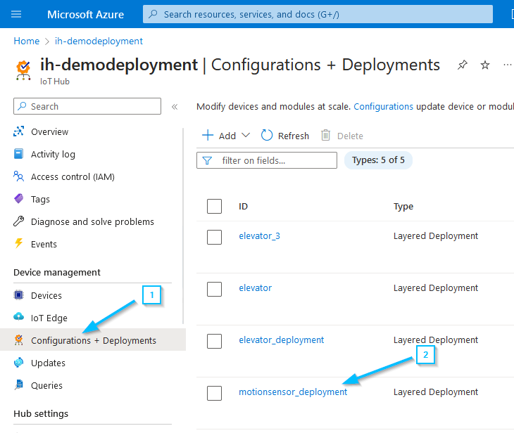Screen dimensions: 514x433
Task: Navigate to Home breadcrumb link
Action: [x=27, y=41]
